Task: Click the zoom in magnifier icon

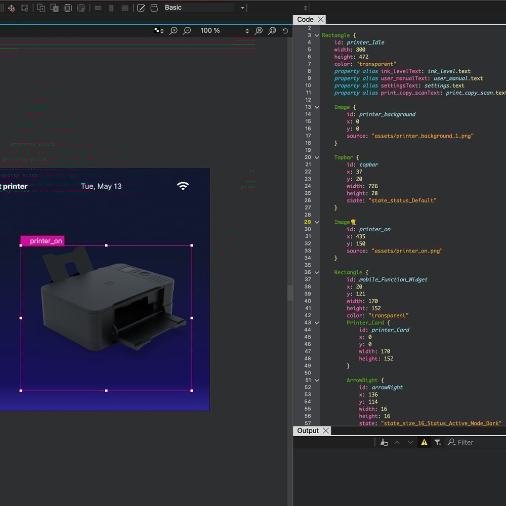Action: (x=174, y=31)
